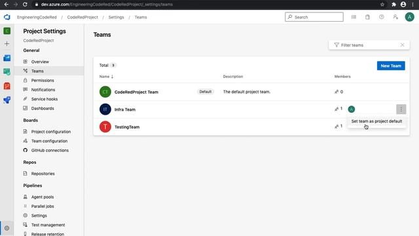Click 'The default project team.' description

coord(247,92)
